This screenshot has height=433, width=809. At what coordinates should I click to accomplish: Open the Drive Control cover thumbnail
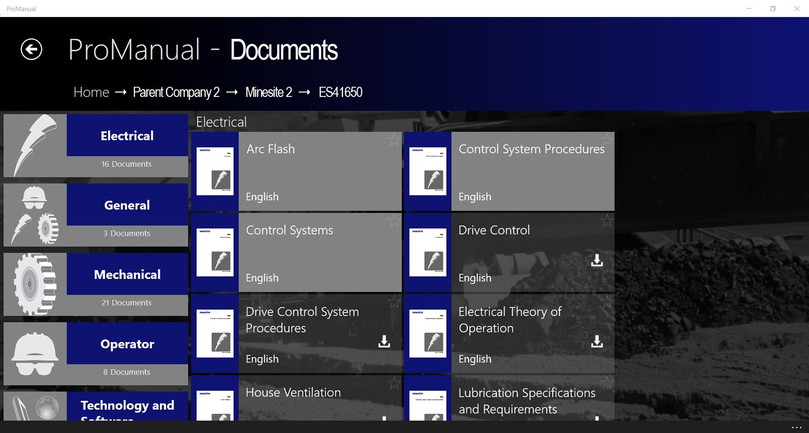tap(428, 253)
